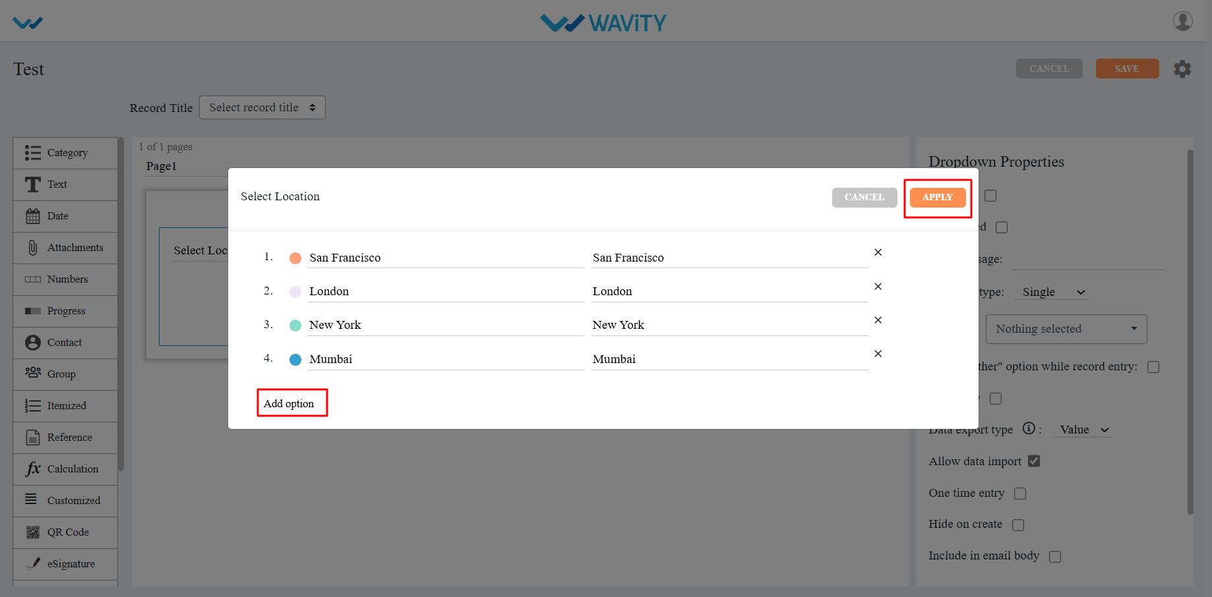Enable the One time entry checkbox

tap(1020, 494)
